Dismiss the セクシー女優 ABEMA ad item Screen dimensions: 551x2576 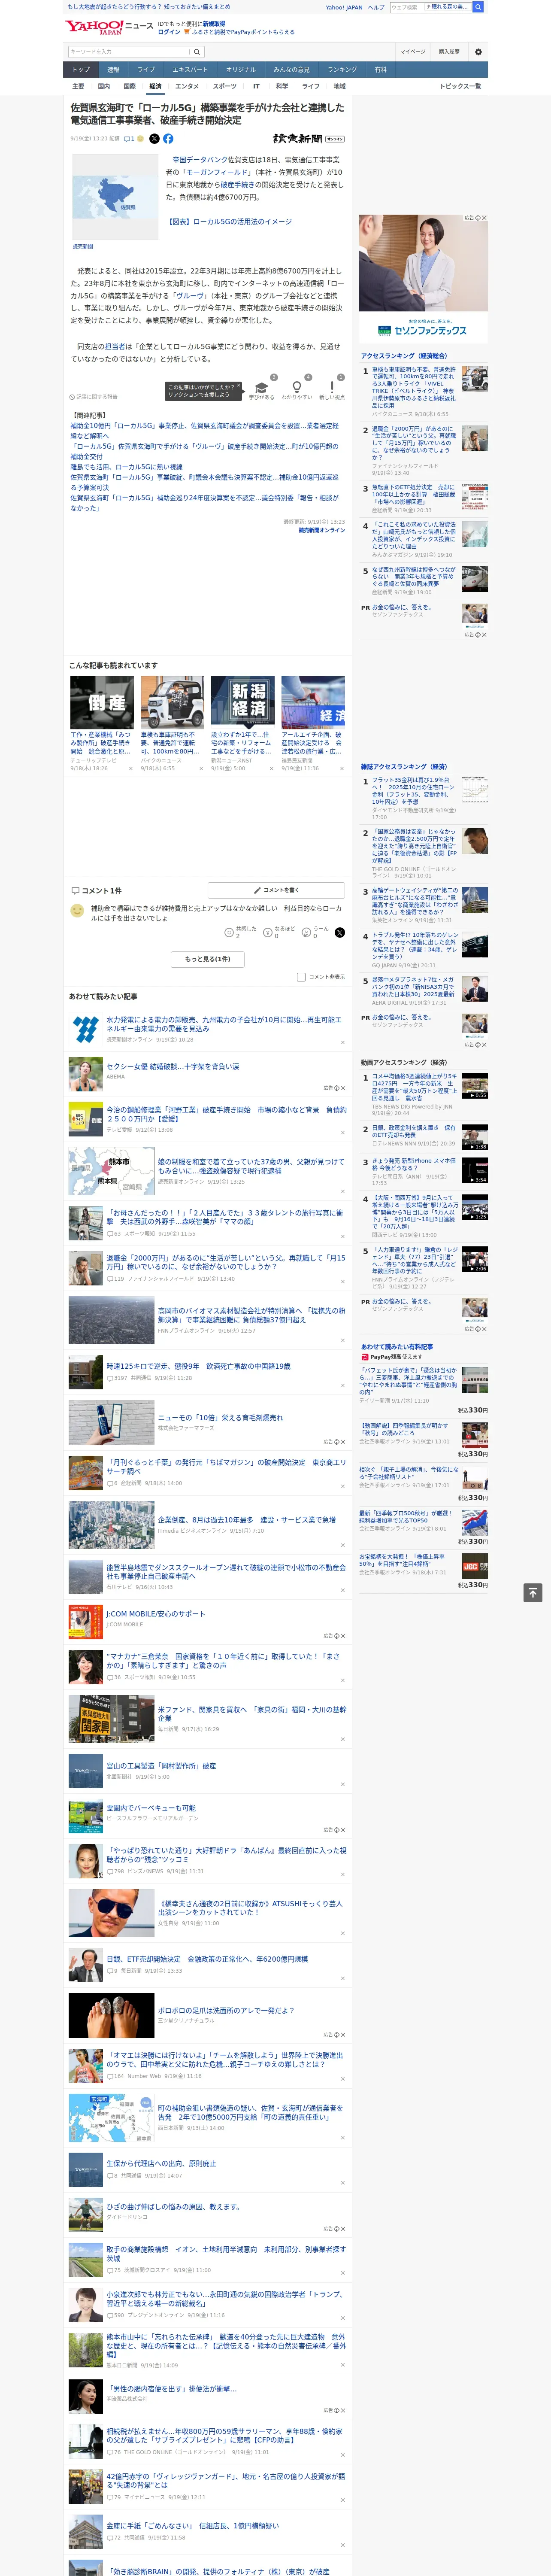(343, 1087)
